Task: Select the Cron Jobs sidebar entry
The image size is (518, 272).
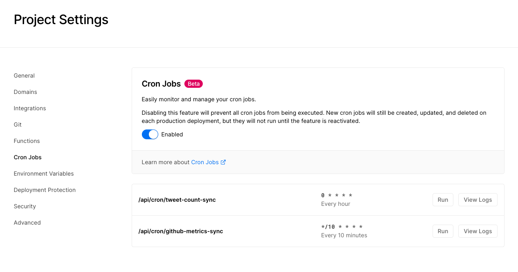Action: pyautogui.click(x=27, y=157)
